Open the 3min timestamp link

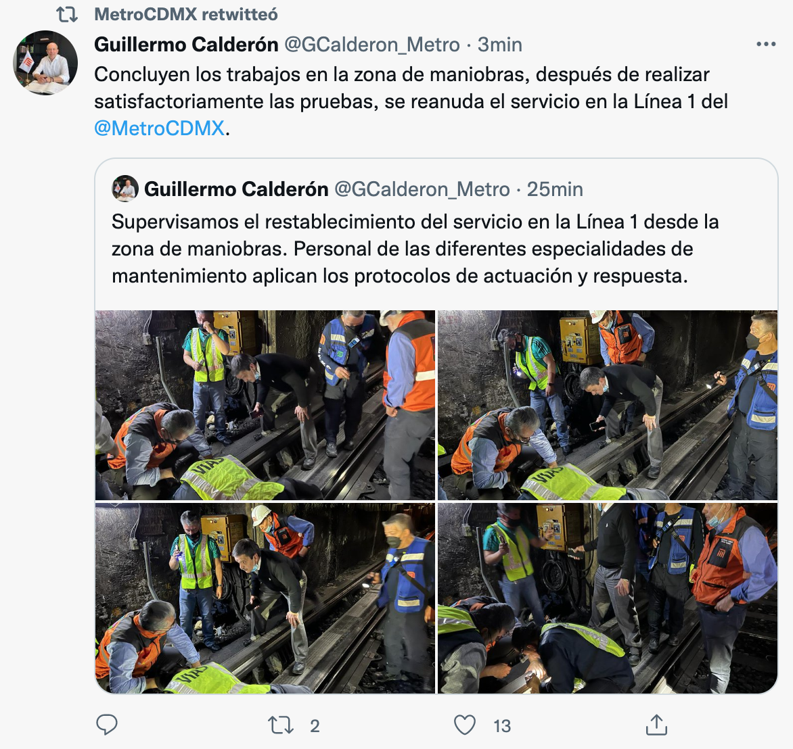pyautogui.click(x=499, y=45)
